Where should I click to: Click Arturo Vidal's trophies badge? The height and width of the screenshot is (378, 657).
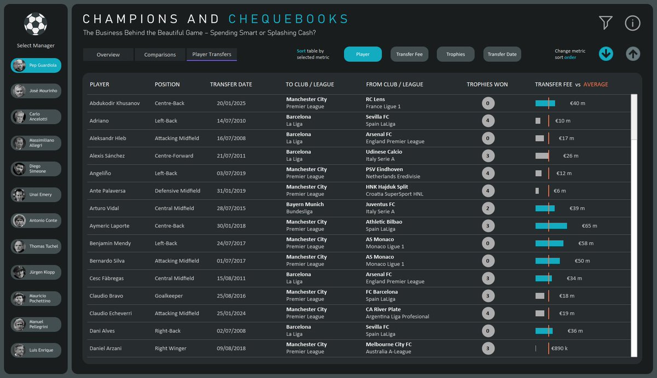488,208
